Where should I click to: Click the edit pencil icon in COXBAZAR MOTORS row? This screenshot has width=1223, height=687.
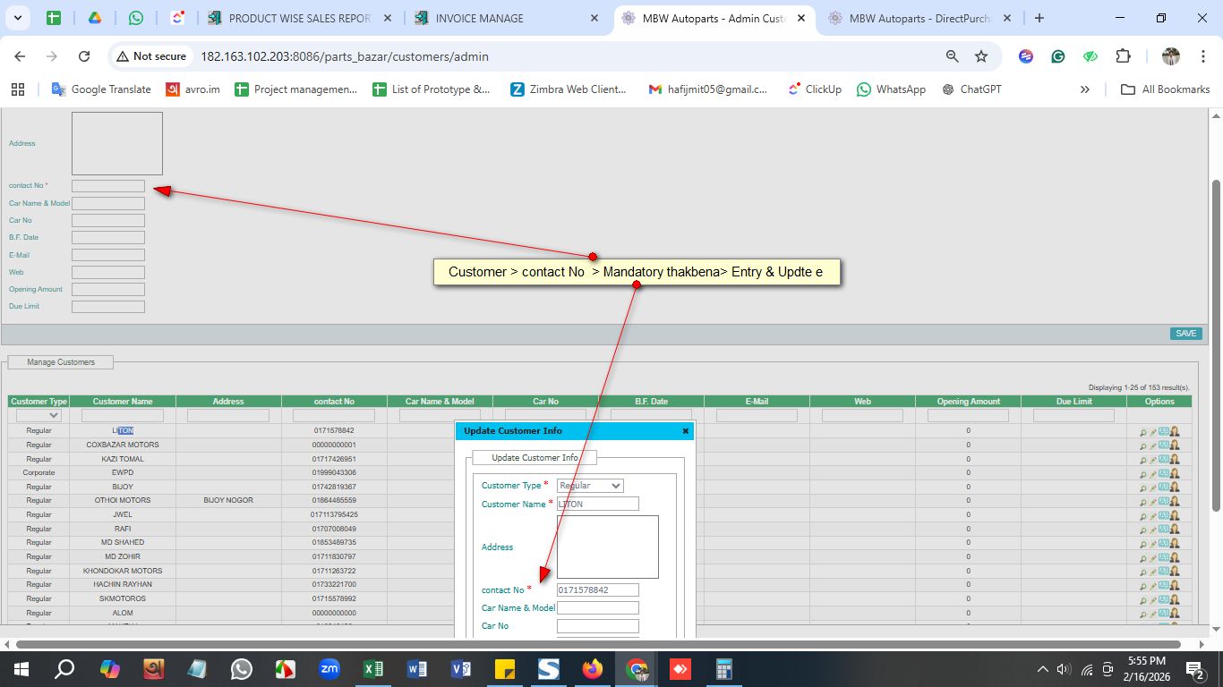[1153, 445]
